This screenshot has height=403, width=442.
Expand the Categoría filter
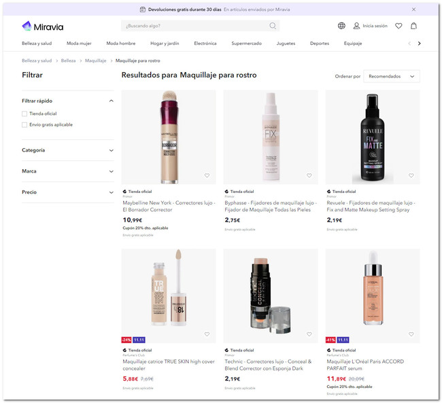click(67, 150)
